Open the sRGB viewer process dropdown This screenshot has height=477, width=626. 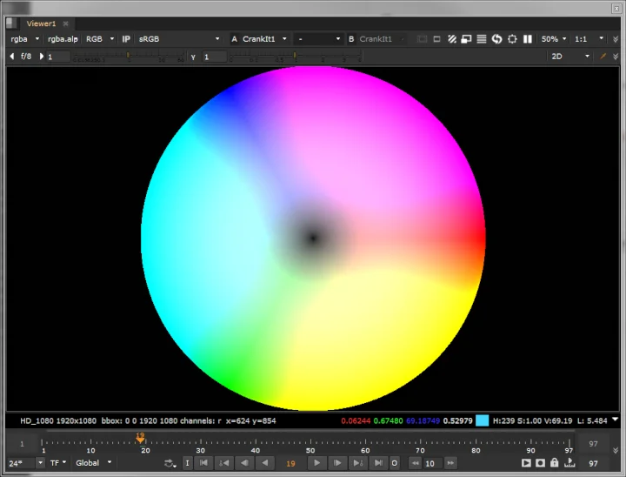tap(179, 39)
